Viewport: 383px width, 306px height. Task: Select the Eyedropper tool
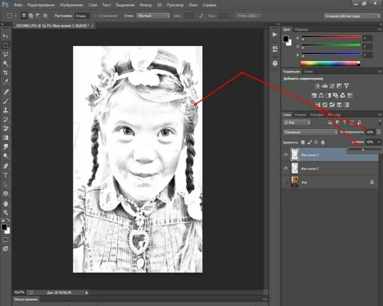pyautogui.click(x=6, y=82)
